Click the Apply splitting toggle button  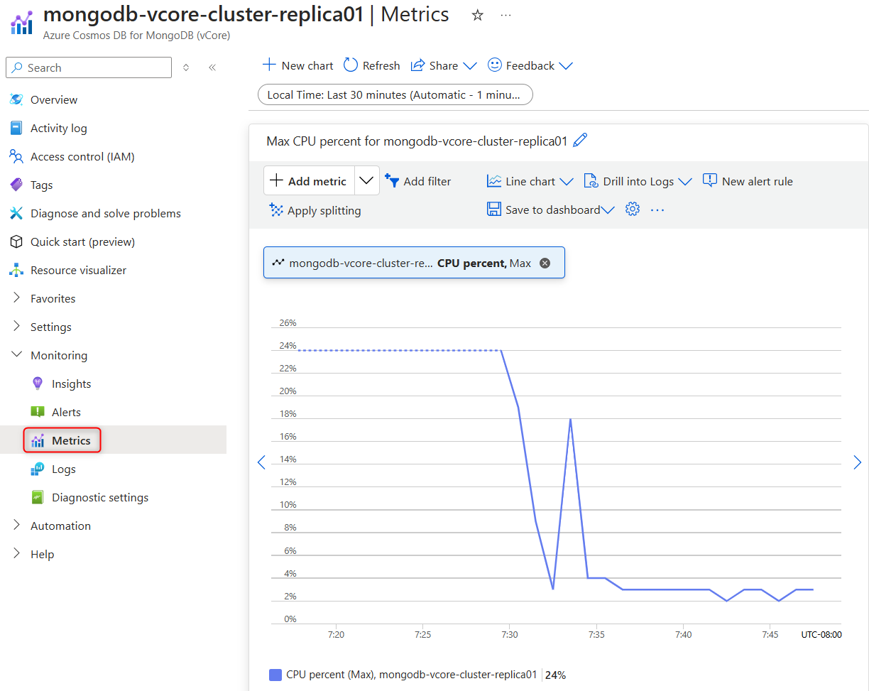(x=315, y=210)
